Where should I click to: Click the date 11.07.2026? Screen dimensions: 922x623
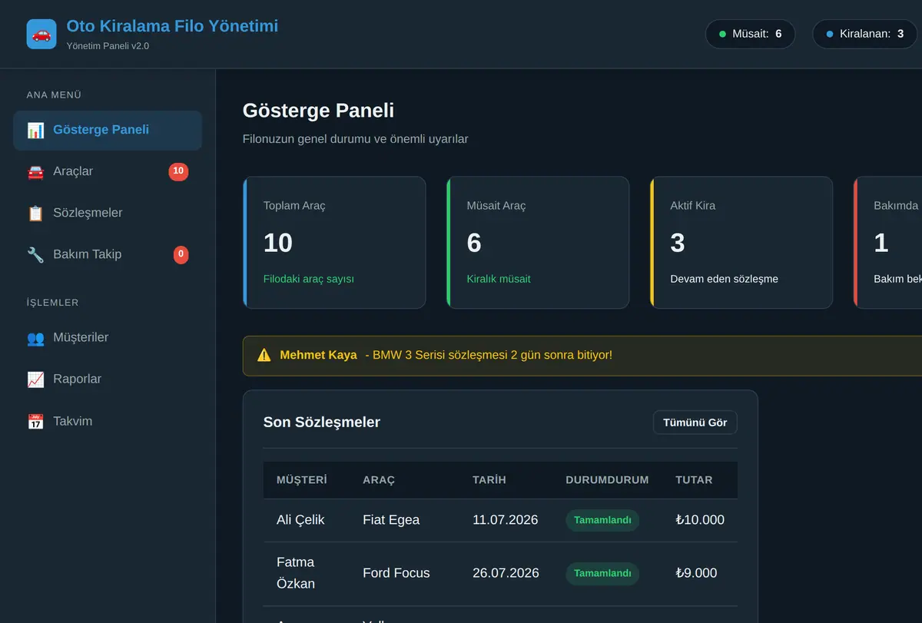506,520
